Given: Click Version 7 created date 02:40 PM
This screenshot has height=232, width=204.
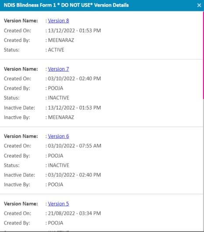Looking at the screenshot, I should pos(90,79).
